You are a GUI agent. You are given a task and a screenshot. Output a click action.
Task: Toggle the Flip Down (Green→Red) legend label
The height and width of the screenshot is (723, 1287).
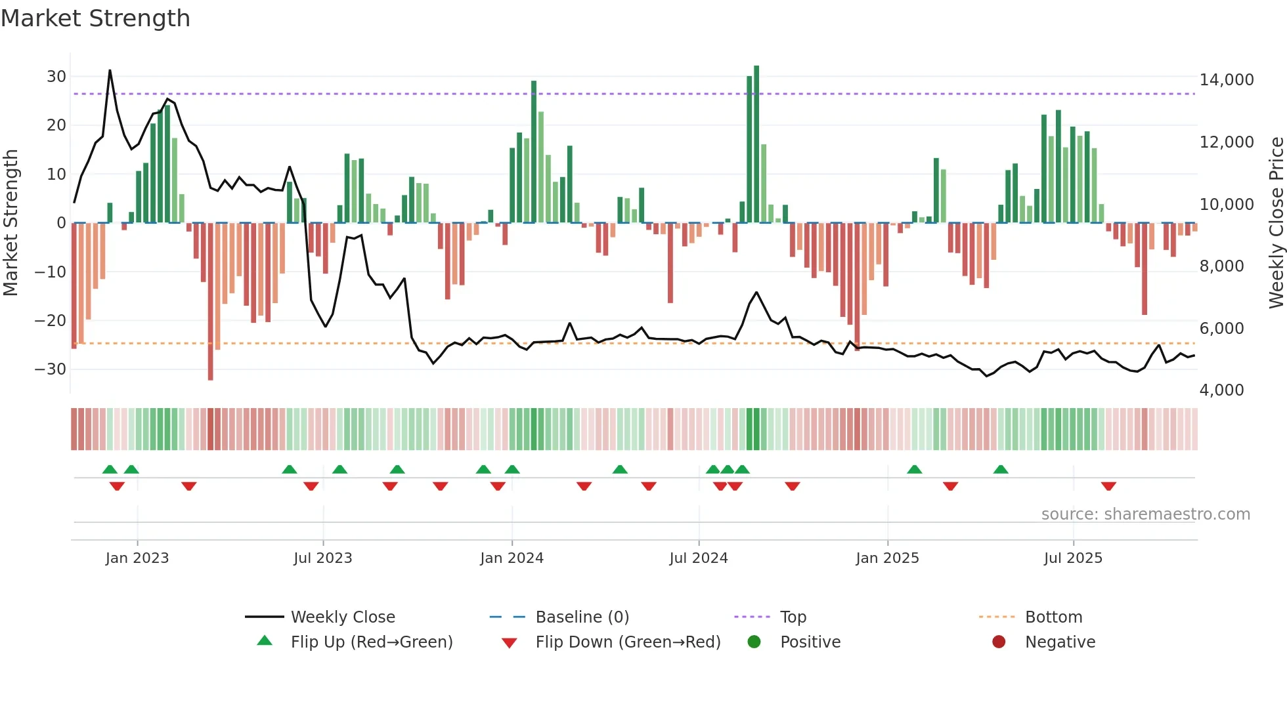(x=628, y=642)
